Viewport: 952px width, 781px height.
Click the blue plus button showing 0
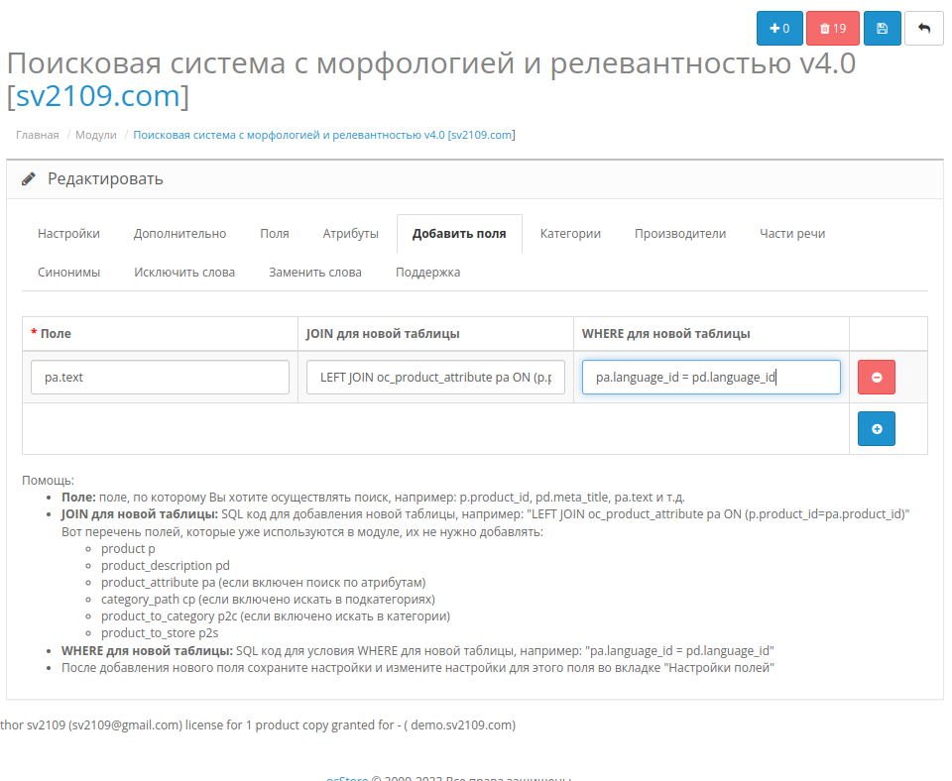778,29
